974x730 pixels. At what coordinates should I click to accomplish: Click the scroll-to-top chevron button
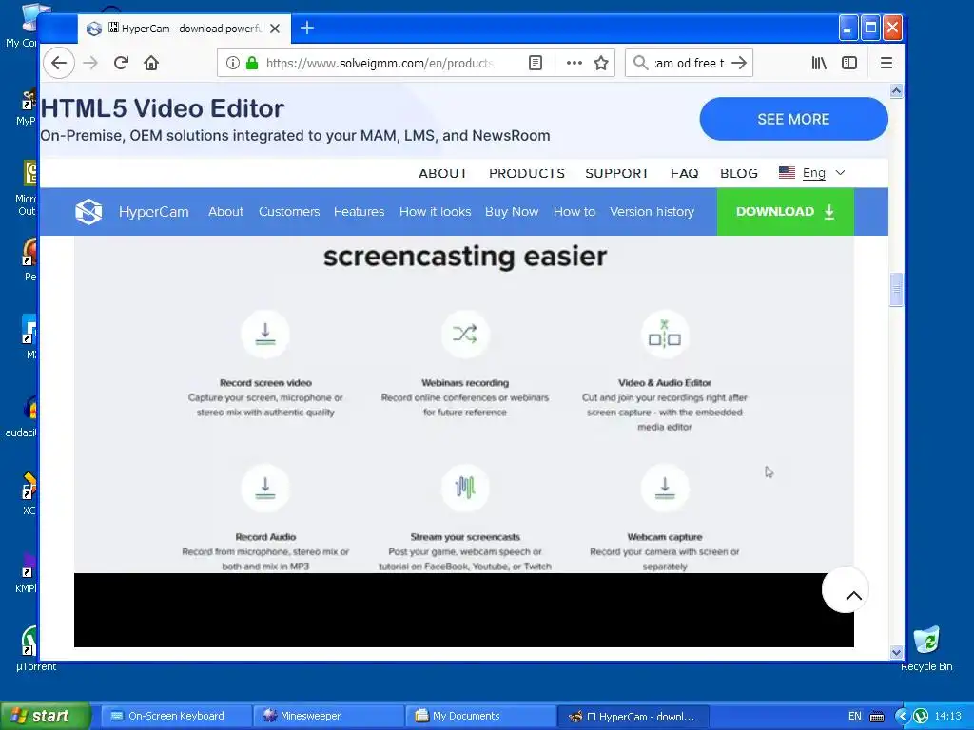[x=846, y=589]
